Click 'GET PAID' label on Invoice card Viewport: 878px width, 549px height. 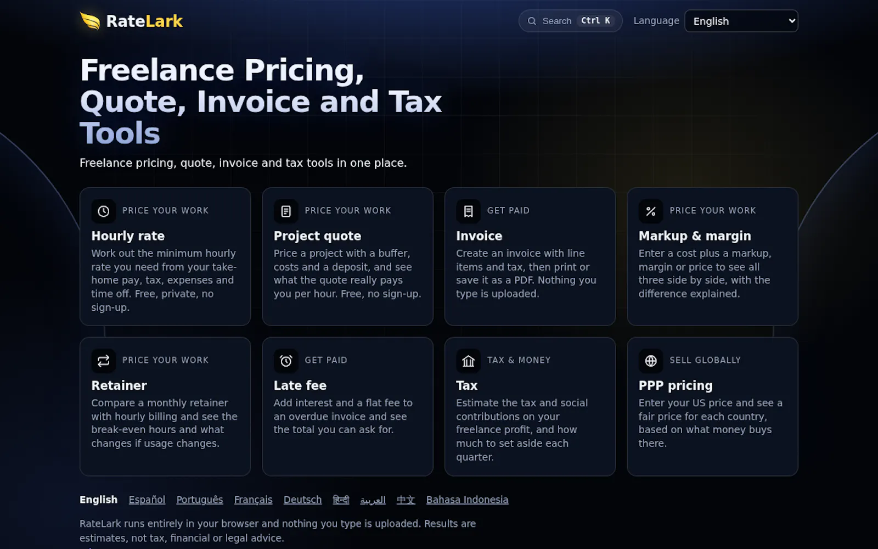[x=508, y=210]
